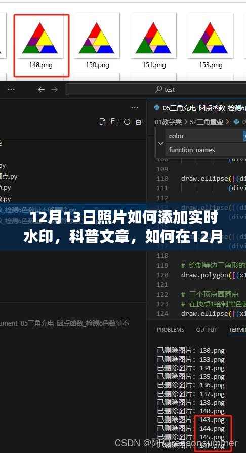Click terminal line 已删除图片: 130.png
The height and width of the screenshot is (453, 246).
tap(191, 351)
